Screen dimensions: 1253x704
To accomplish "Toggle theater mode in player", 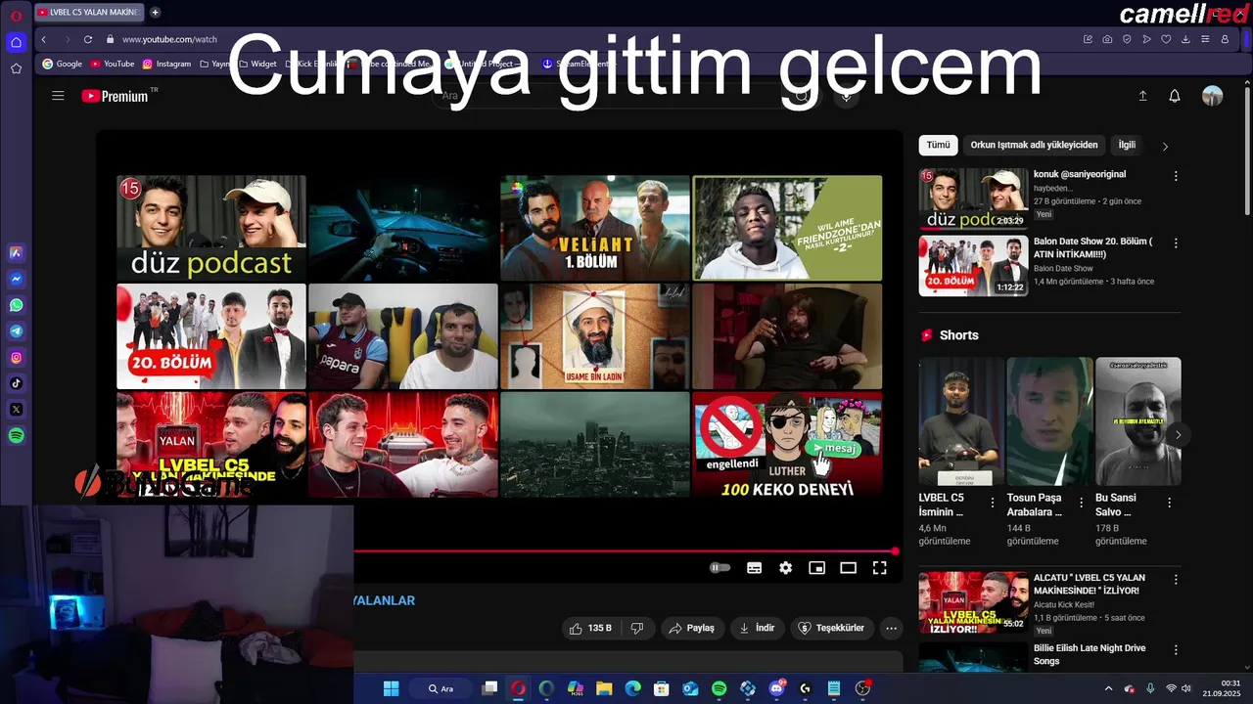I will [848, 568].
